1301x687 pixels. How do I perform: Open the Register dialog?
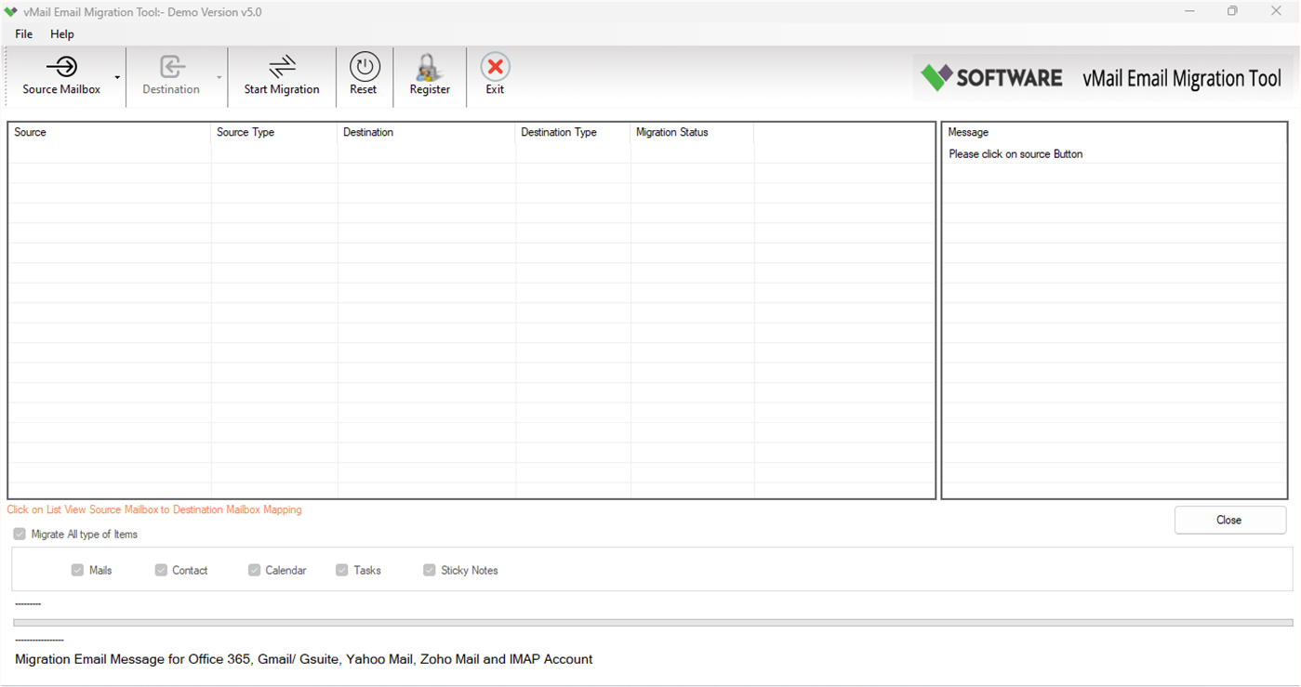click(x=429, y=74)
